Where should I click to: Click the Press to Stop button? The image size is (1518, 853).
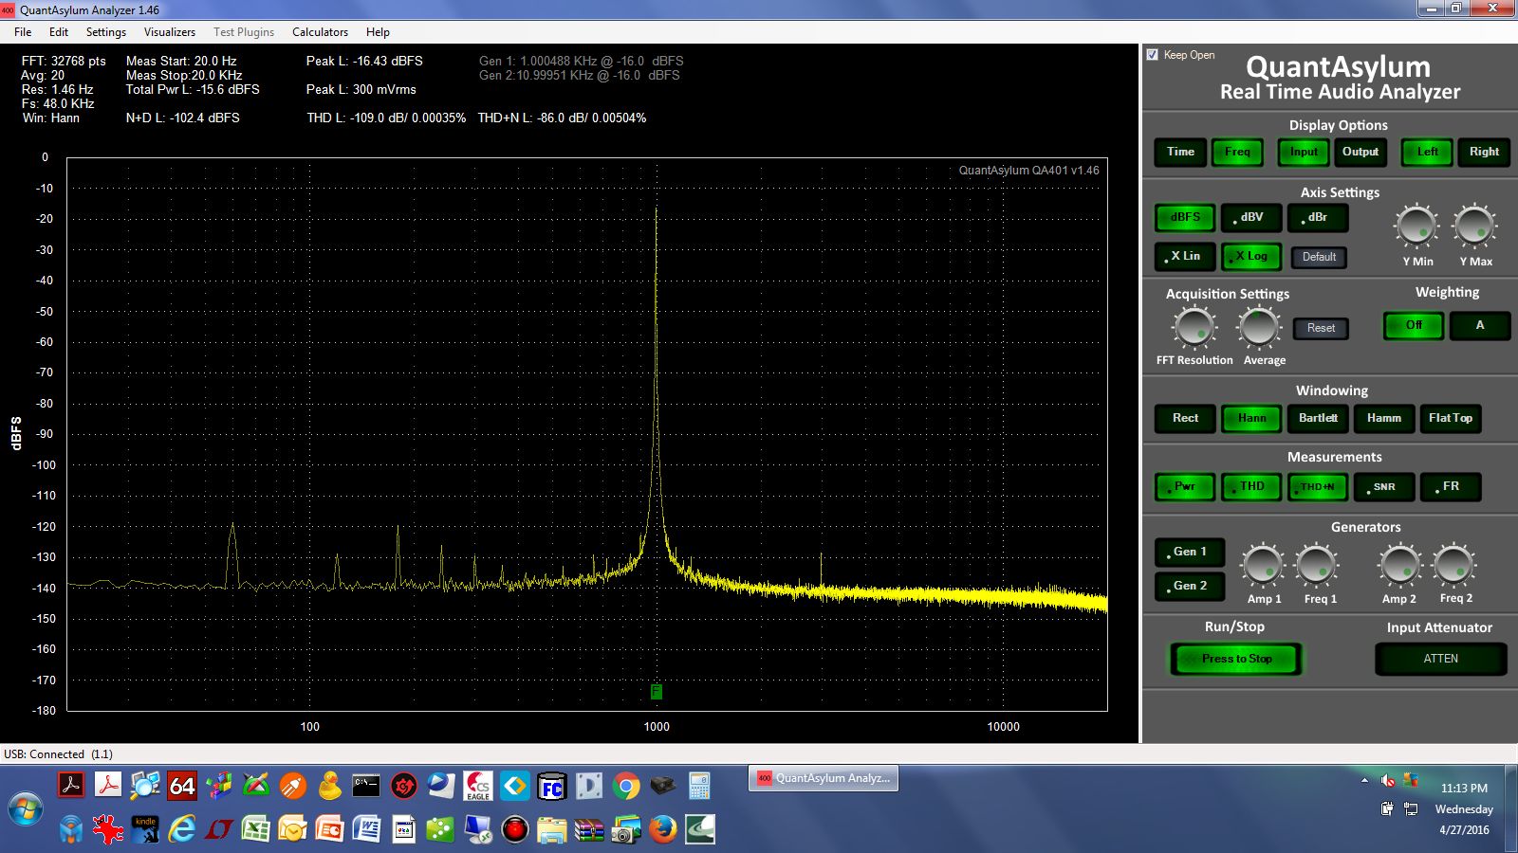click(1236, 659)
